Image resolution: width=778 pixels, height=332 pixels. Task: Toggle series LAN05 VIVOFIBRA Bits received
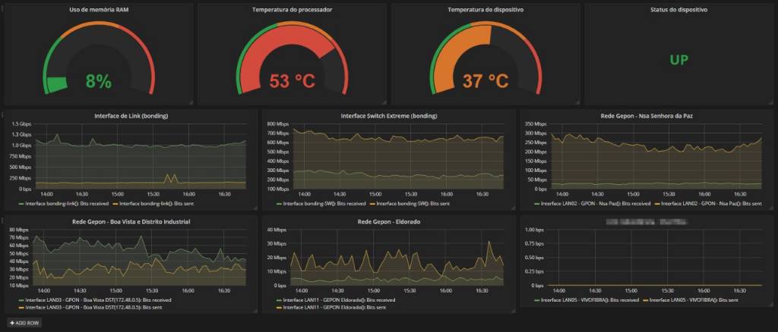click(x=590, y=300)
